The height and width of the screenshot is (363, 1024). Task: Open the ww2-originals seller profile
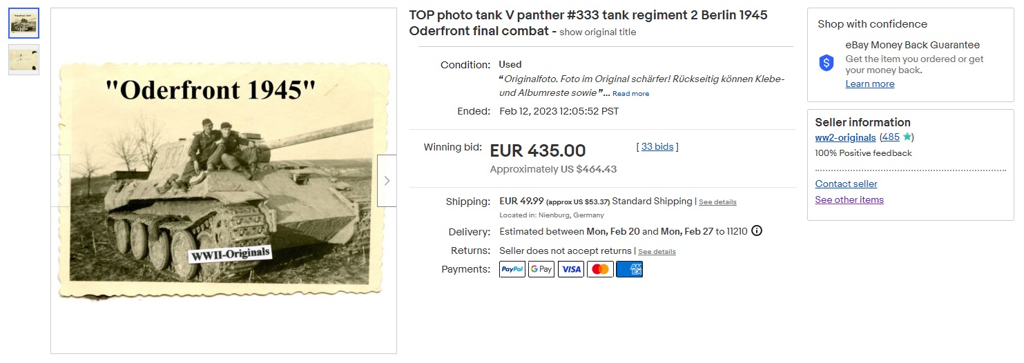845,137
